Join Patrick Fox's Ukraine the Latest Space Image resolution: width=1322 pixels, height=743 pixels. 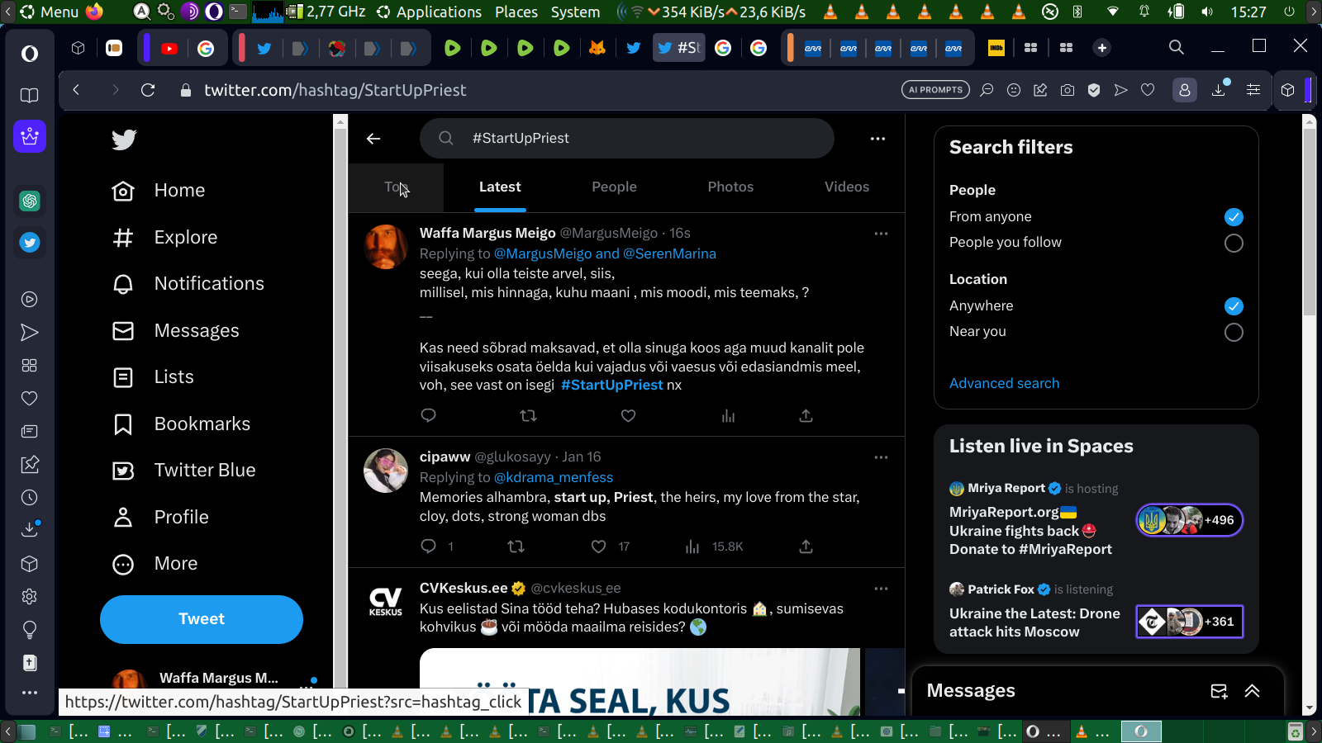[1190, 622]
